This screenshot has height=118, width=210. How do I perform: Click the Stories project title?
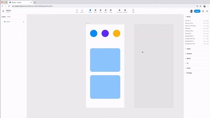click(9, 10)
